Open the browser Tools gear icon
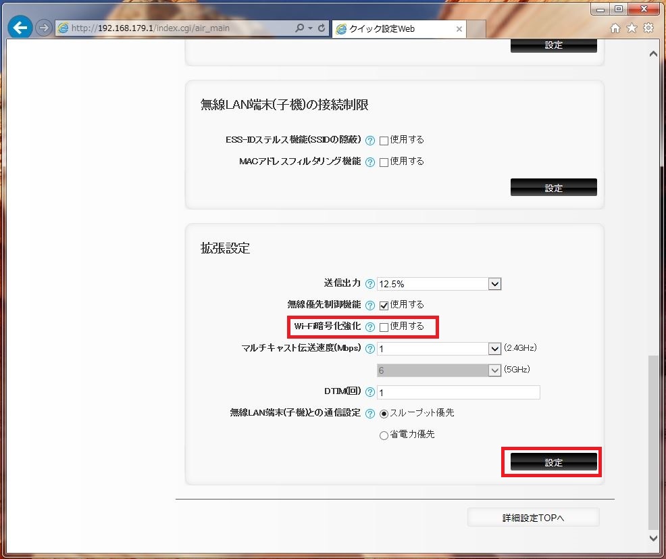The width and height of the screenshot is (666, 559). 648,28
